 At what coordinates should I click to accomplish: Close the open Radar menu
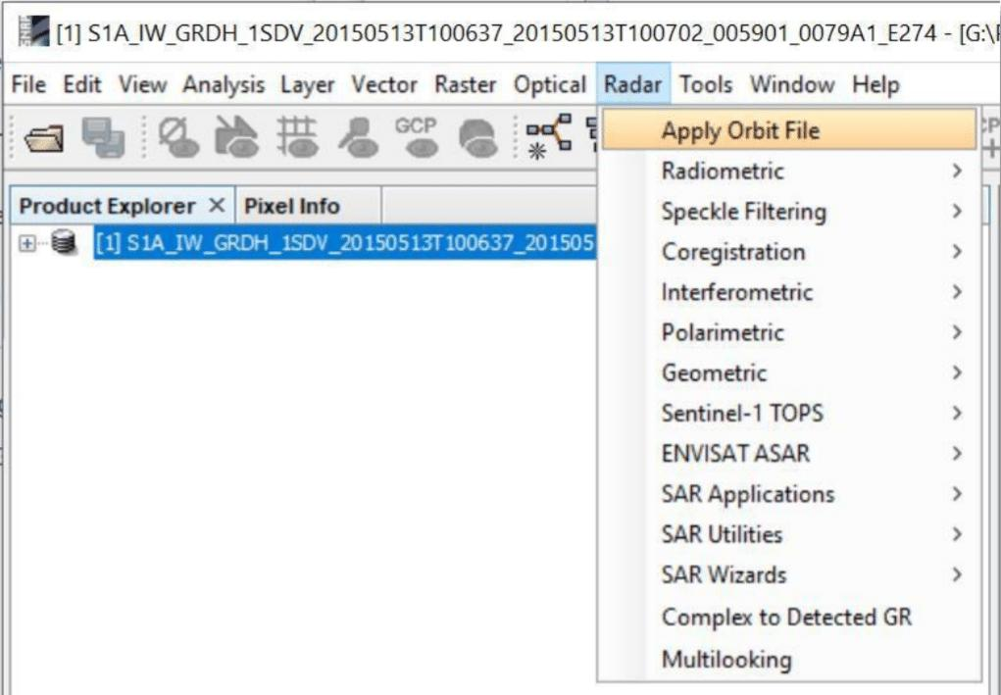click(632, 84)
